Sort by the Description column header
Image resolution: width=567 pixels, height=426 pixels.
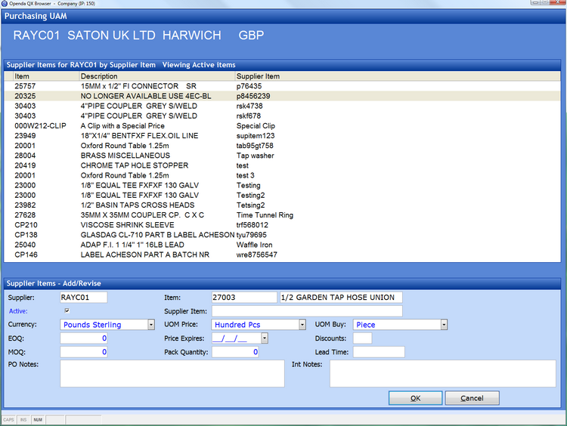point(157,76)
